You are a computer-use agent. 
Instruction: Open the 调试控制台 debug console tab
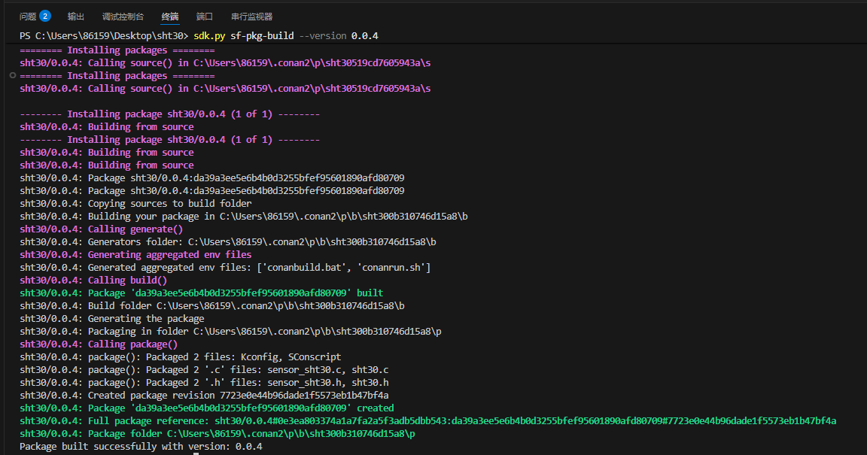[x=123, y=16]
